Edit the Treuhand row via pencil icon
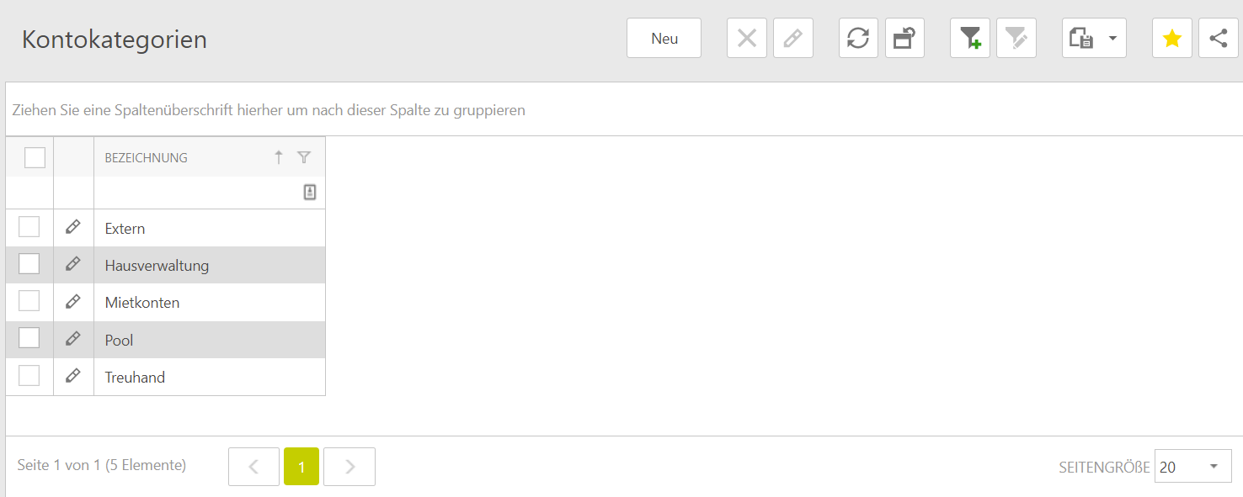This screenshot has height=497, width=1243. (73, 376)
